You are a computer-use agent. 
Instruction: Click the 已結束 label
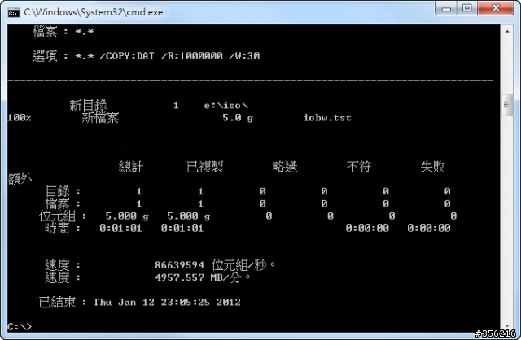click(x=57, y=302)
